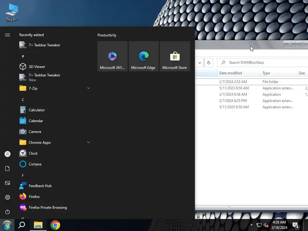
Task: Select the 2/7/2024 6:25 PM row
Action: pos(251,100)
